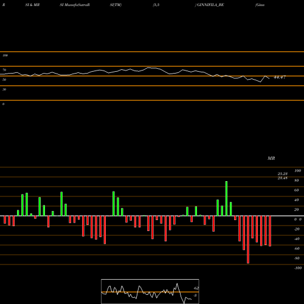This screenshot has height=304, width=304.
Task: Click the RSI value 44.47 label
Action: [x=280, y=77]
